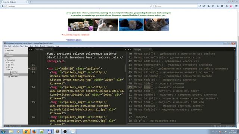Open the Help menu in Sublime Text
Screen dimensions: 239x134
tap(57, 46)
